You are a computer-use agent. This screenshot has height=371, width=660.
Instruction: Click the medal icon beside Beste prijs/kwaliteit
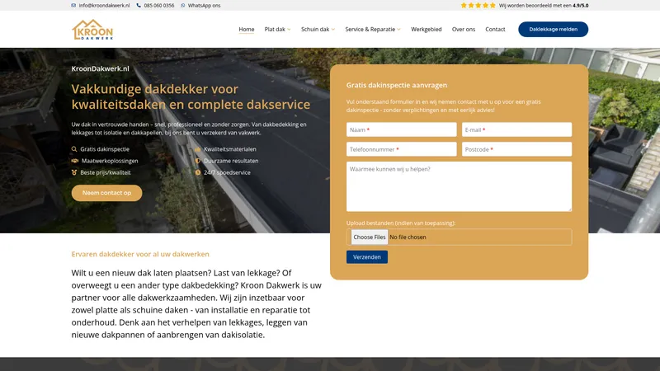pos(74,172)
